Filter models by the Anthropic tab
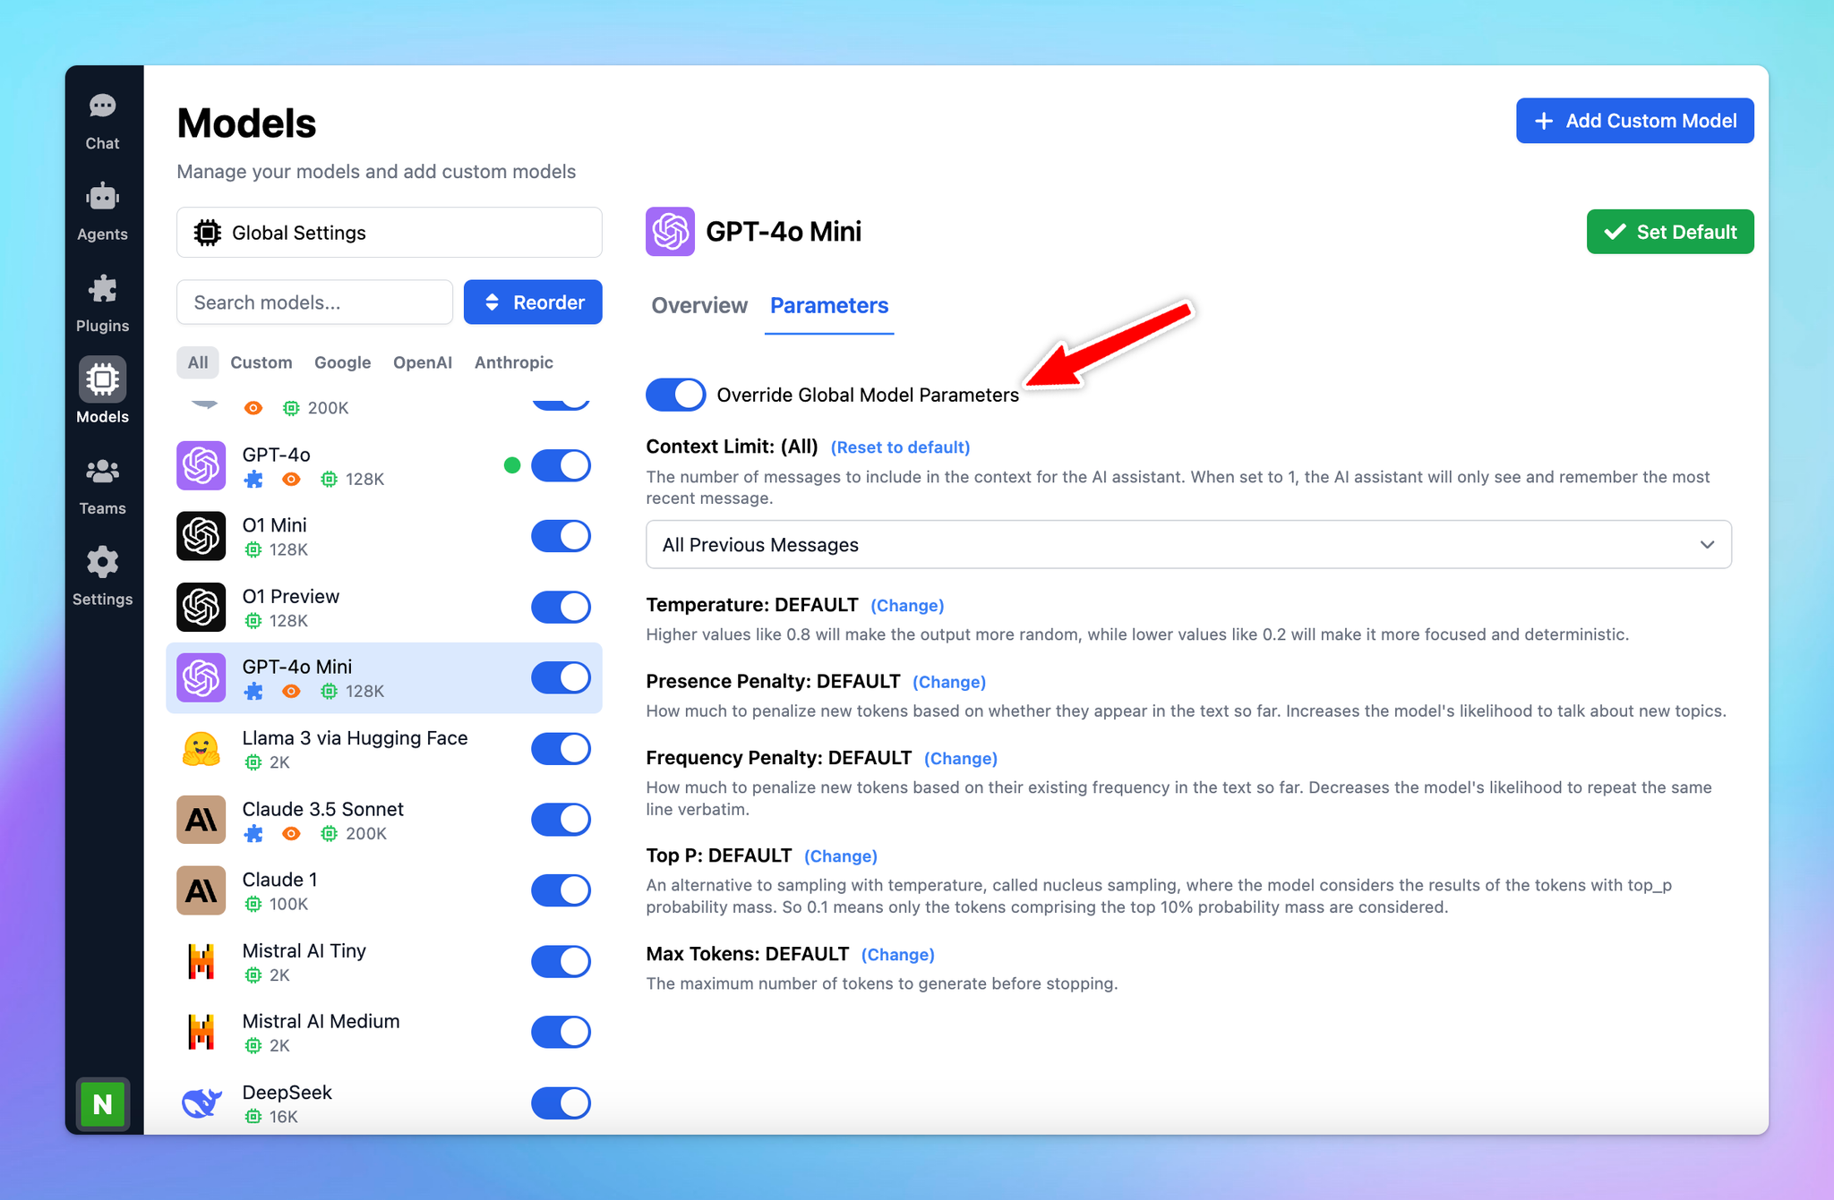Image resolution: width=1834 pixels, height=1200 pixels. [x=514, y=362]
